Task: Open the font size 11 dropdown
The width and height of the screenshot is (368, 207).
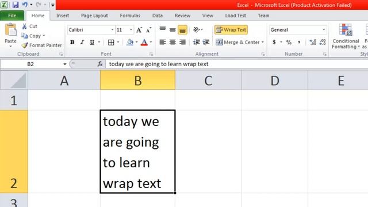Action: 131,30
